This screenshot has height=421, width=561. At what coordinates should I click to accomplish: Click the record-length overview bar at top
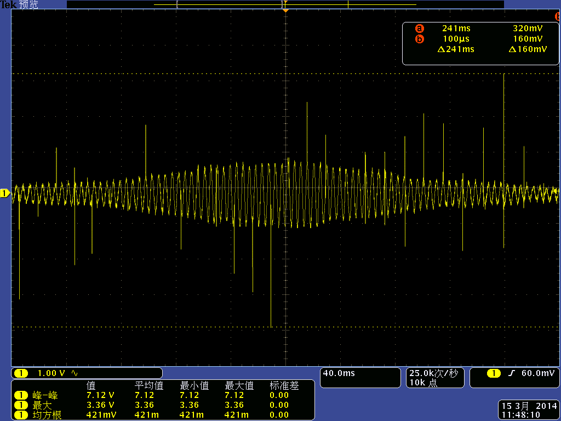285,4
